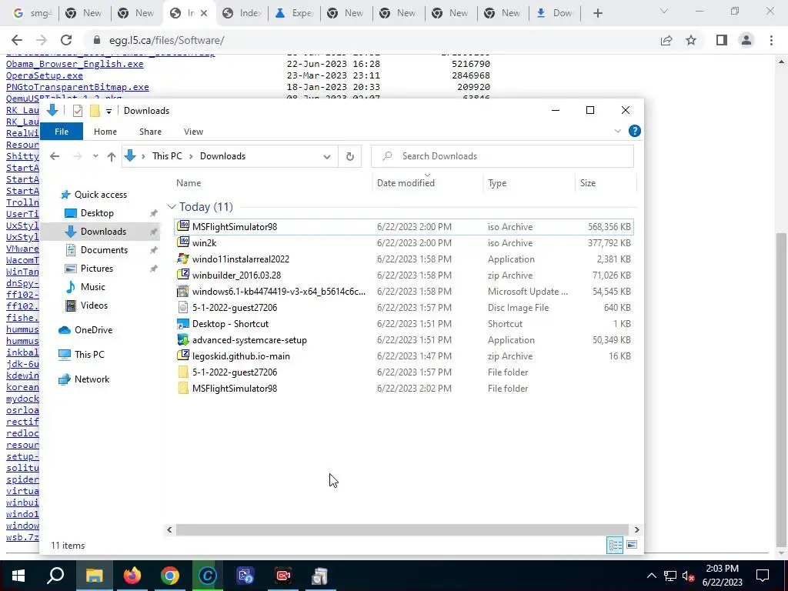Screen dimensions: 788x591
Task: Open a new Chrome tab
Action: 597,13
